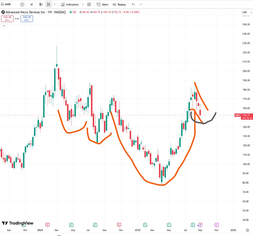Click the green market status dot
The width and height of the screenshot is (253, 236).
[x=71, y=12]
